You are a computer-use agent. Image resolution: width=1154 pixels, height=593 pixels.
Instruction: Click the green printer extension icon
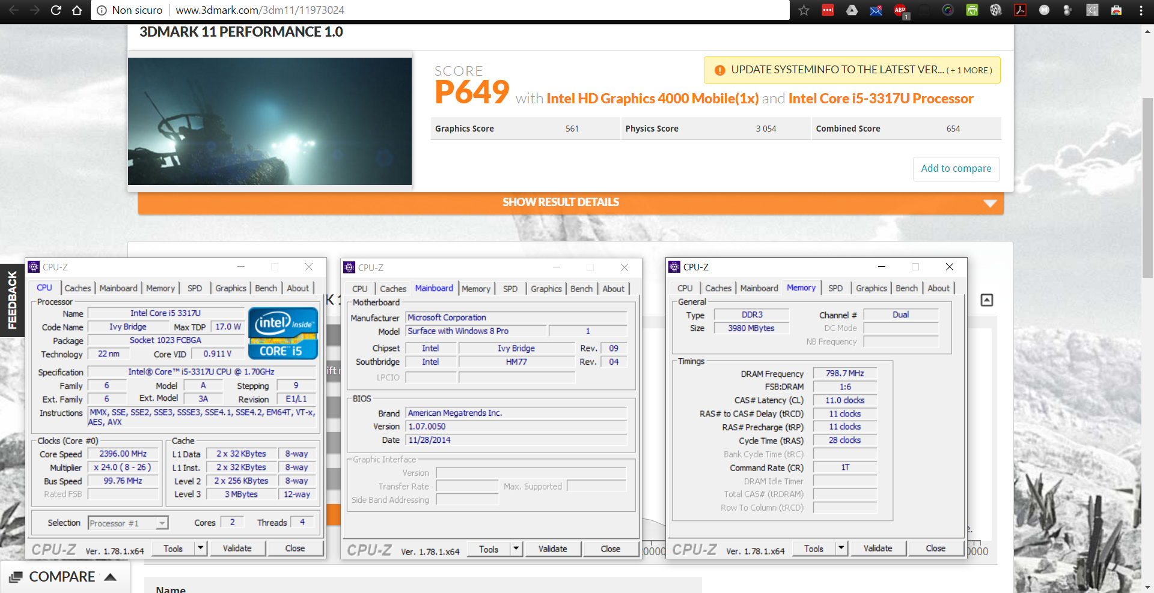(972, 10)
